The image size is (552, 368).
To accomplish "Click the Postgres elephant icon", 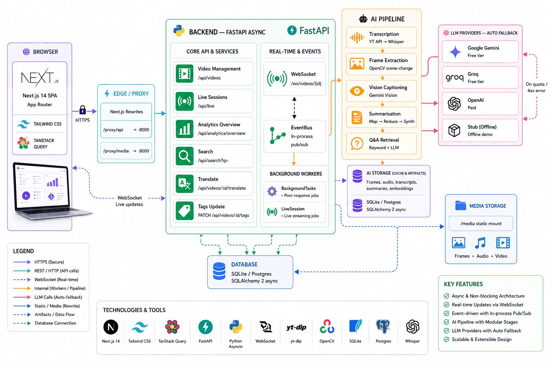I will point(383,327).
